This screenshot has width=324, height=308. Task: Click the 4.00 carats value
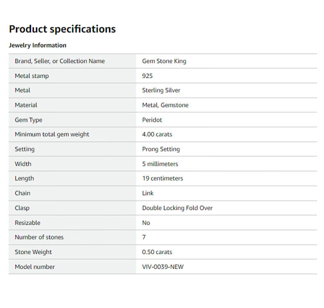tap(157, 134)
